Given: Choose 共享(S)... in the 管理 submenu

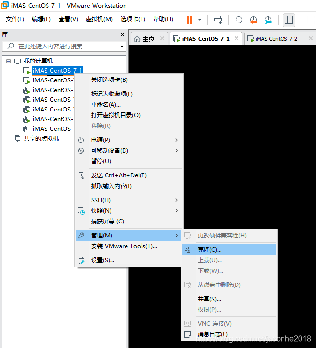Looking at the screenshot, I should [229, 299].
